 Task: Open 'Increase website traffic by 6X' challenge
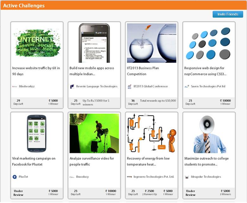[36, 71]
